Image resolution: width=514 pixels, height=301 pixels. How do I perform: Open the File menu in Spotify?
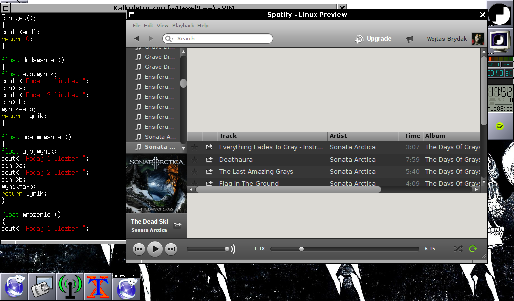point(137,25)
